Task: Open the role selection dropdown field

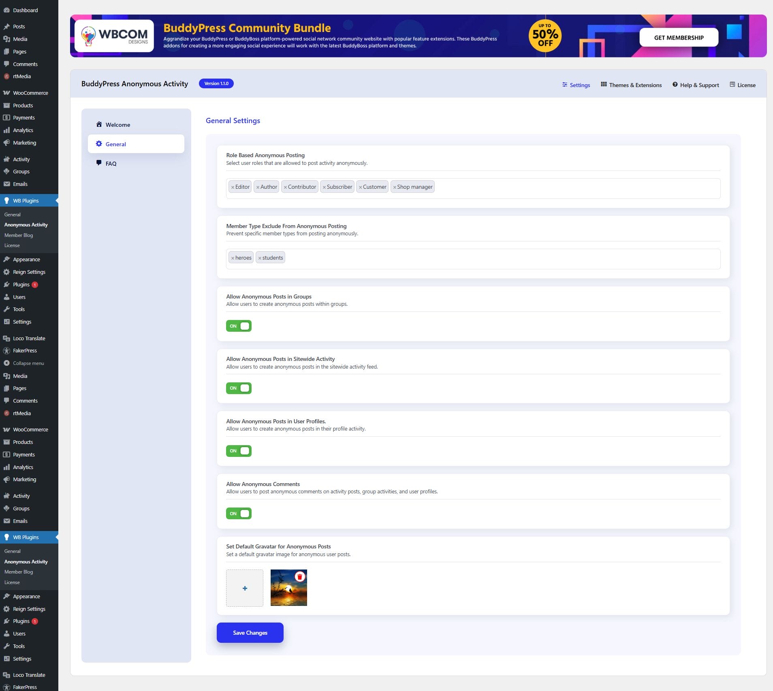Action: [x=575, y=188]
